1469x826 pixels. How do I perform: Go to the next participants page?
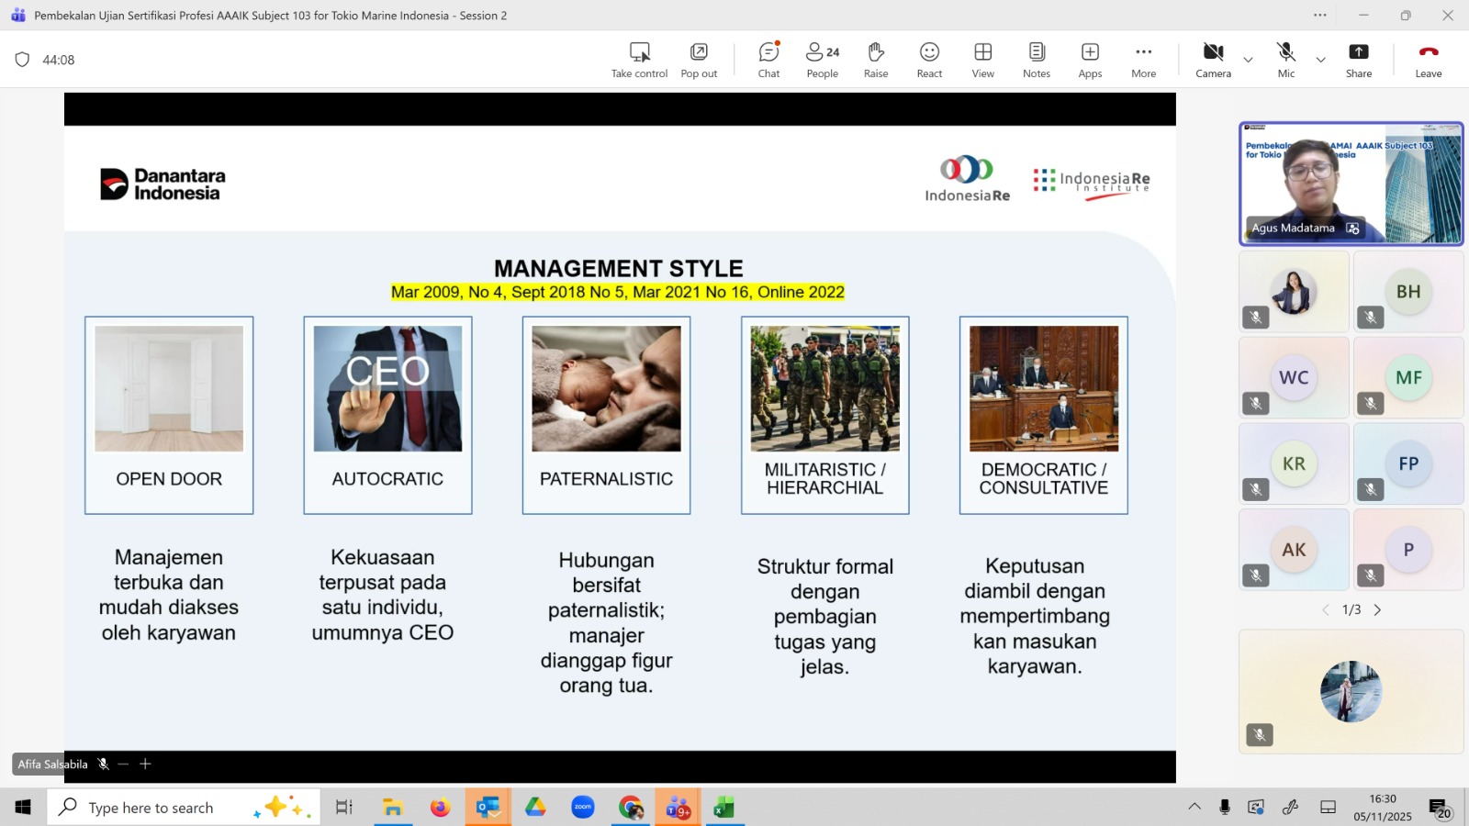click(x=1377, y=610)
